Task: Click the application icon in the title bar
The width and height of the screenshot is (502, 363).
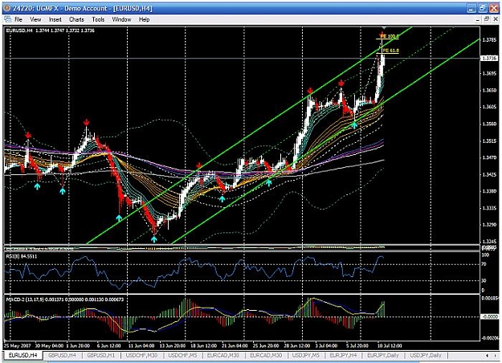Action: click(6, 8)
